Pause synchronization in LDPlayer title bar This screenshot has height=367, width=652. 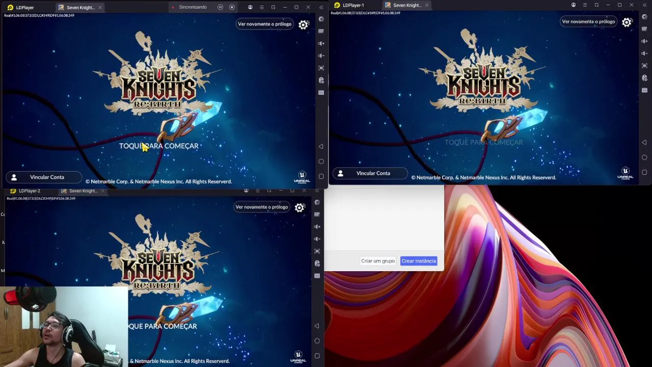click(x=220, y=7)
